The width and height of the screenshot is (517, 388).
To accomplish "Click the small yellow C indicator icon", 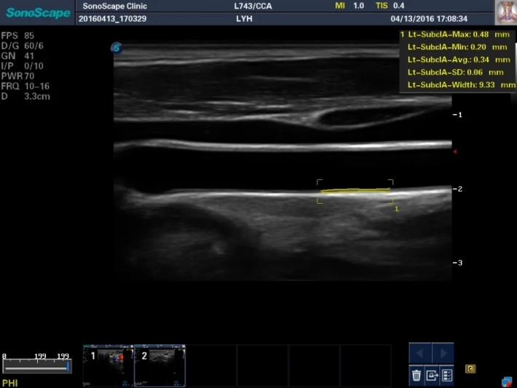I will [470, 369].
